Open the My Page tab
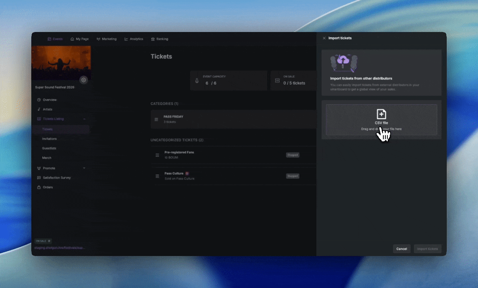Screen dimensions: 478x288 click(x=79, y=39)
